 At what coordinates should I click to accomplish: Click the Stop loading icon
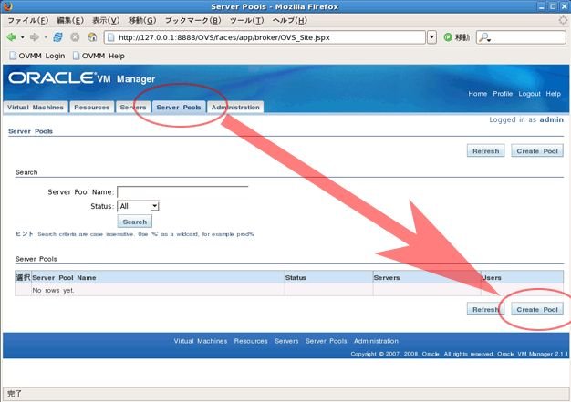click(x=75, y=37)
